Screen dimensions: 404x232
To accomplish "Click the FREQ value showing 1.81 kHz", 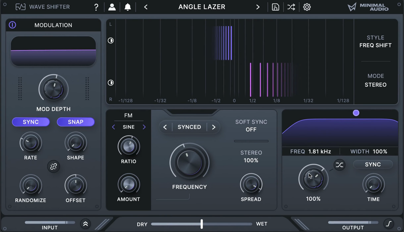I will click(x=320, y=151).
